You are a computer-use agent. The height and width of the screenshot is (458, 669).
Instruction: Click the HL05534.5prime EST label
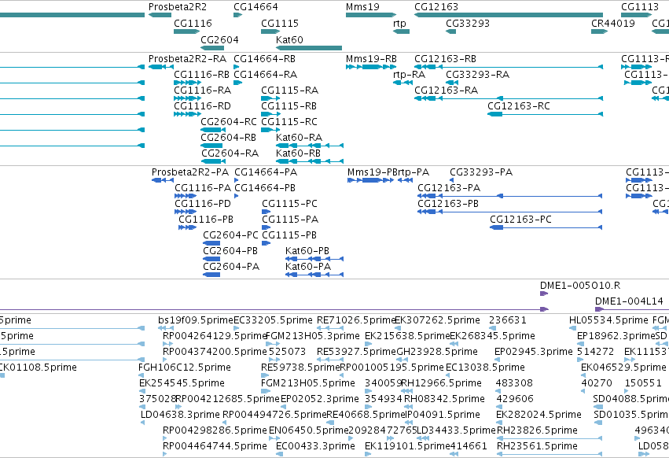[x=608, y=320]
